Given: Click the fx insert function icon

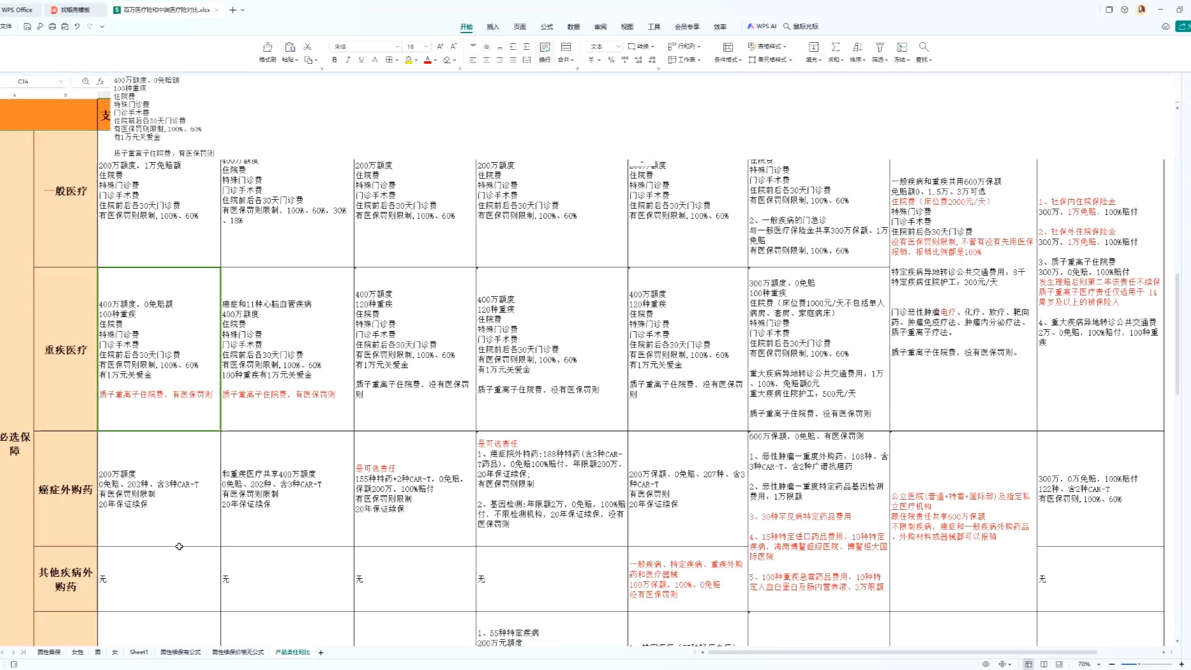Looking at the screenshot, I should 100,82.
